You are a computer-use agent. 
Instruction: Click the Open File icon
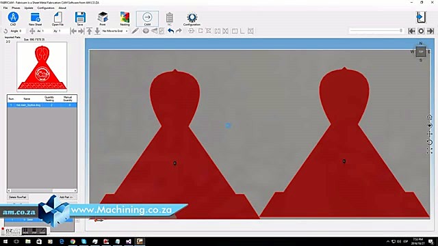[57, 19]
